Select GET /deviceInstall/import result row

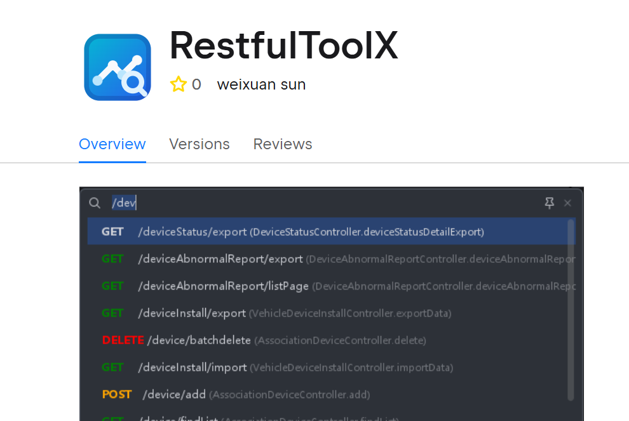tap(332, 367)
